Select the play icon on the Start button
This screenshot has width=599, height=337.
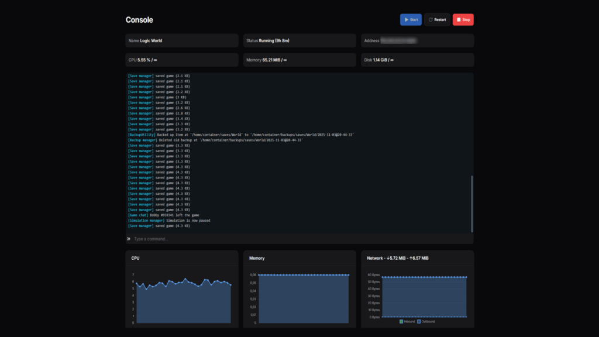point(405,20)
